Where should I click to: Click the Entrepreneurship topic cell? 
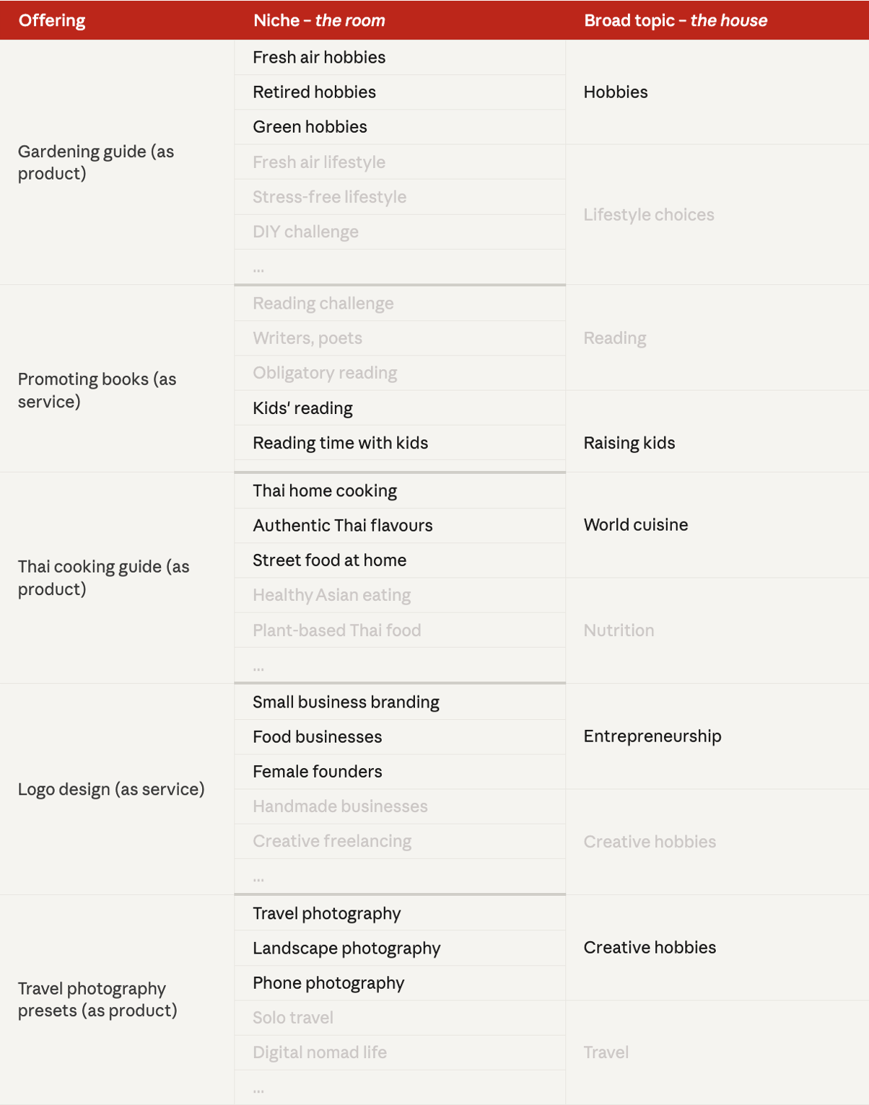[717, 736]
